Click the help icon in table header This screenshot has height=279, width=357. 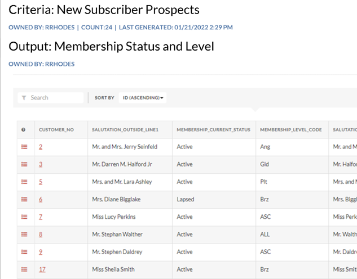24,129
